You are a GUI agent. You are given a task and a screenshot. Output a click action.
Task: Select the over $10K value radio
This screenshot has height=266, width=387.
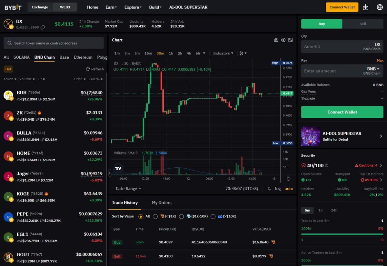tap(213, 216)
